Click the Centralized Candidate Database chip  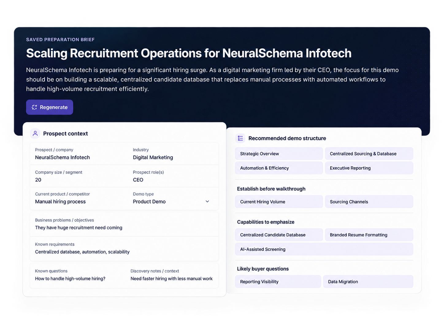click(x=279, y=235)
